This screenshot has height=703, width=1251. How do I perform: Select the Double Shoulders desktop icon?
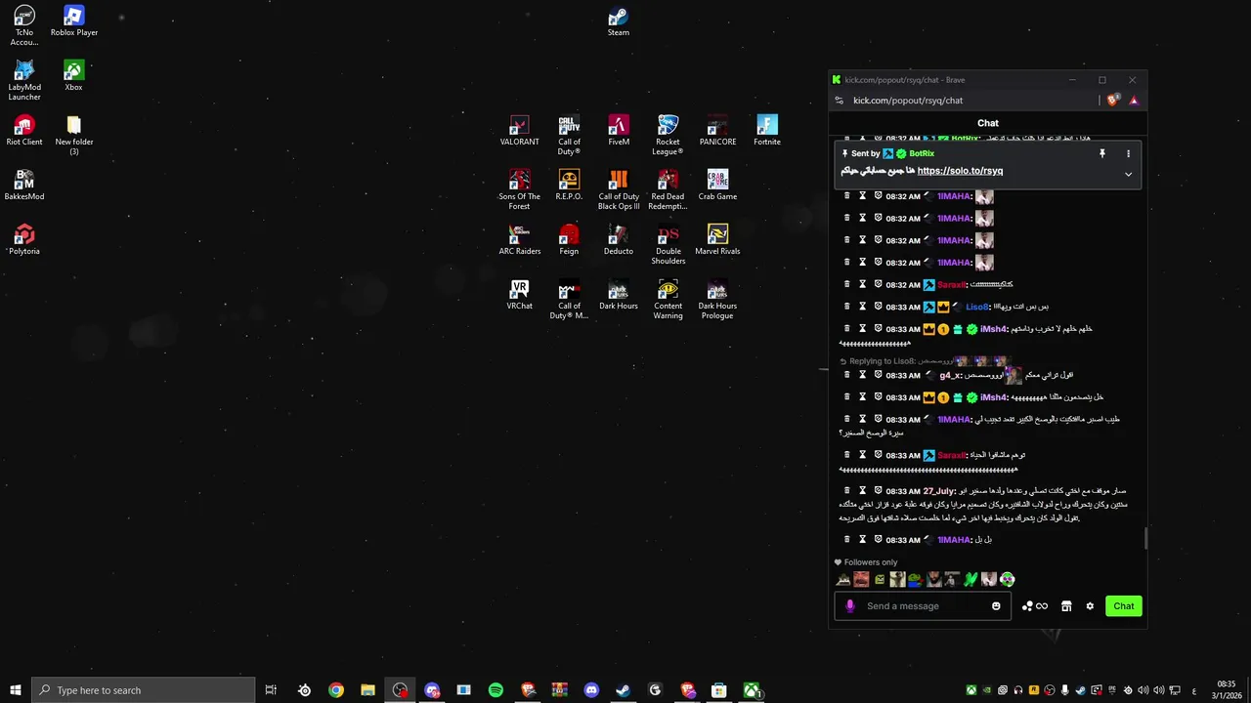[668, 245]
